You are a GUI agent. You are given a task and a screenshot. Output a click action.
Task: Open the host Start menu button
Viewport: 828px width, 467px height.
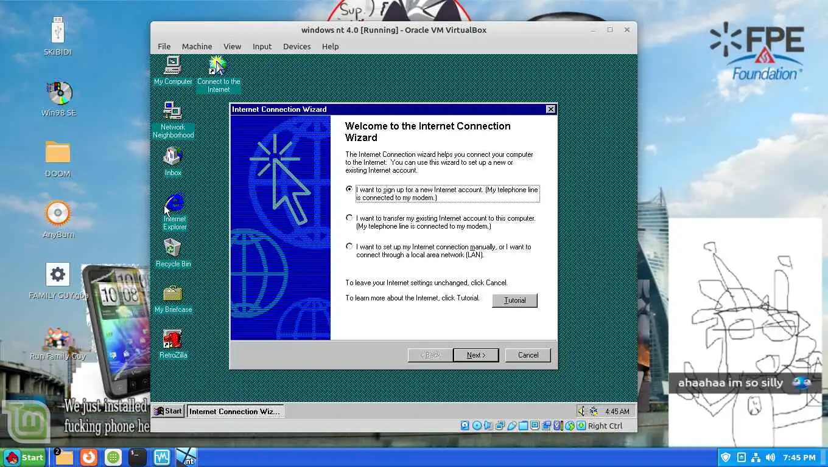pos(24,457)
